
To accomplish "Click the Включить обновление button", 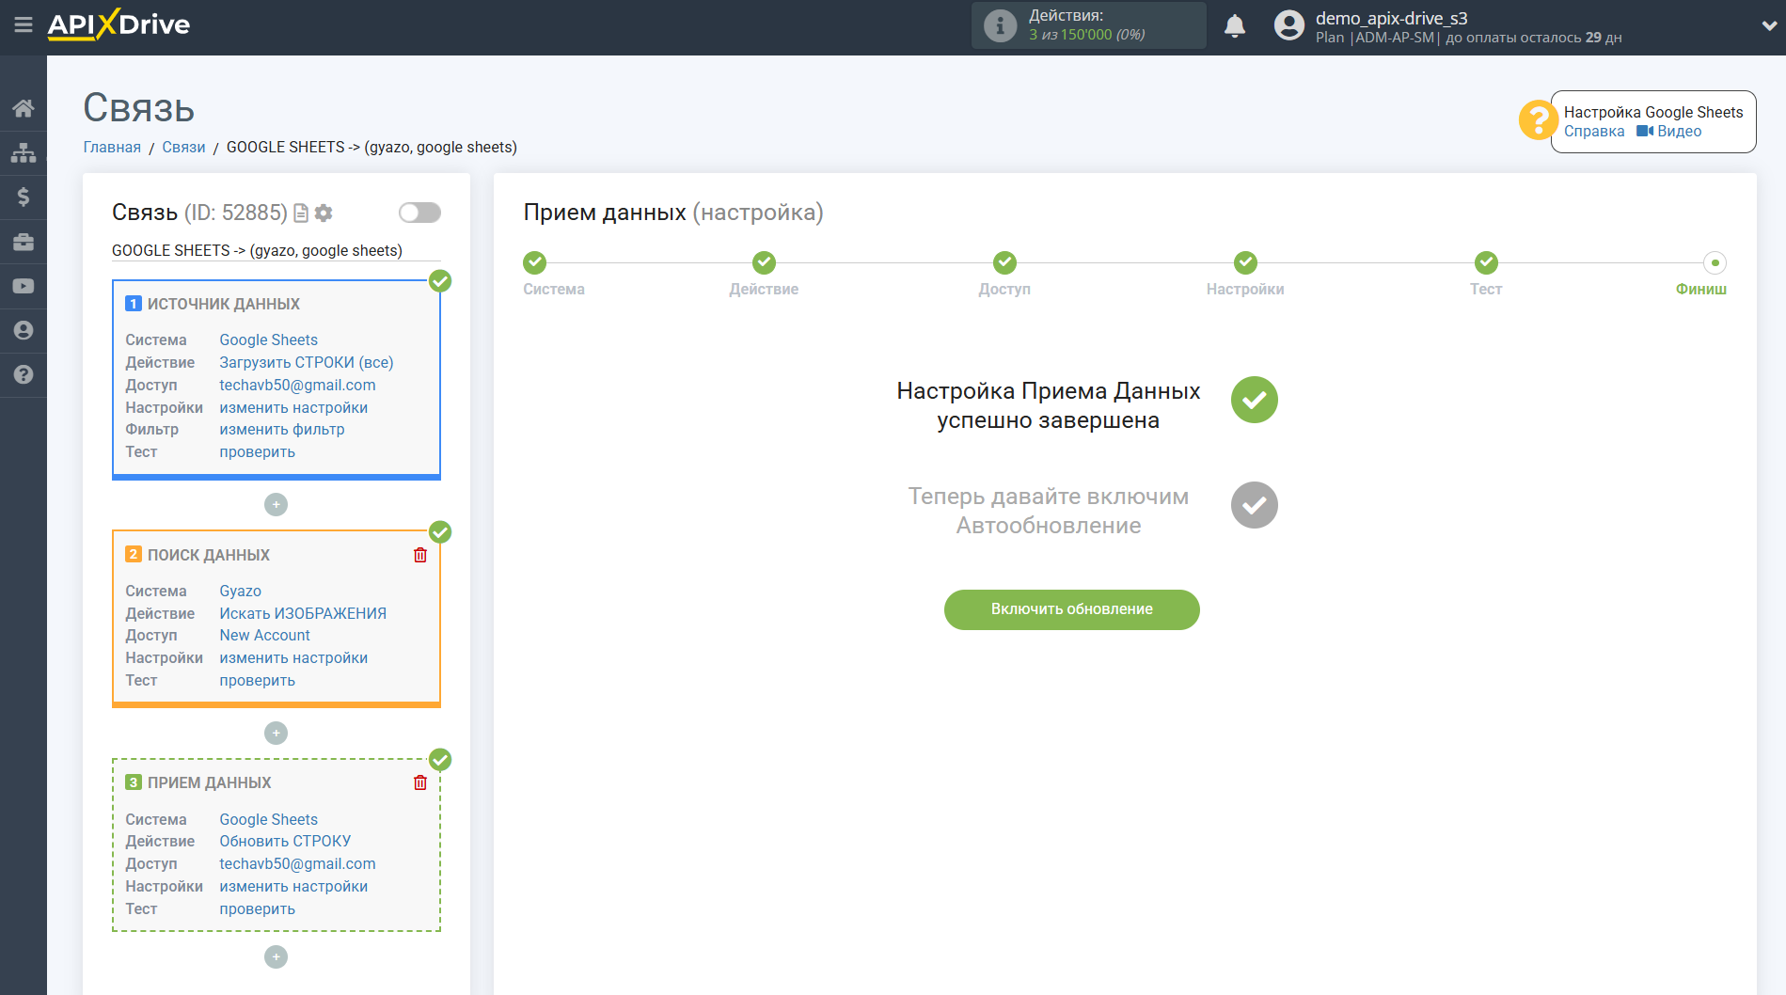I will pyautogui.click(x=1071, y=609).
